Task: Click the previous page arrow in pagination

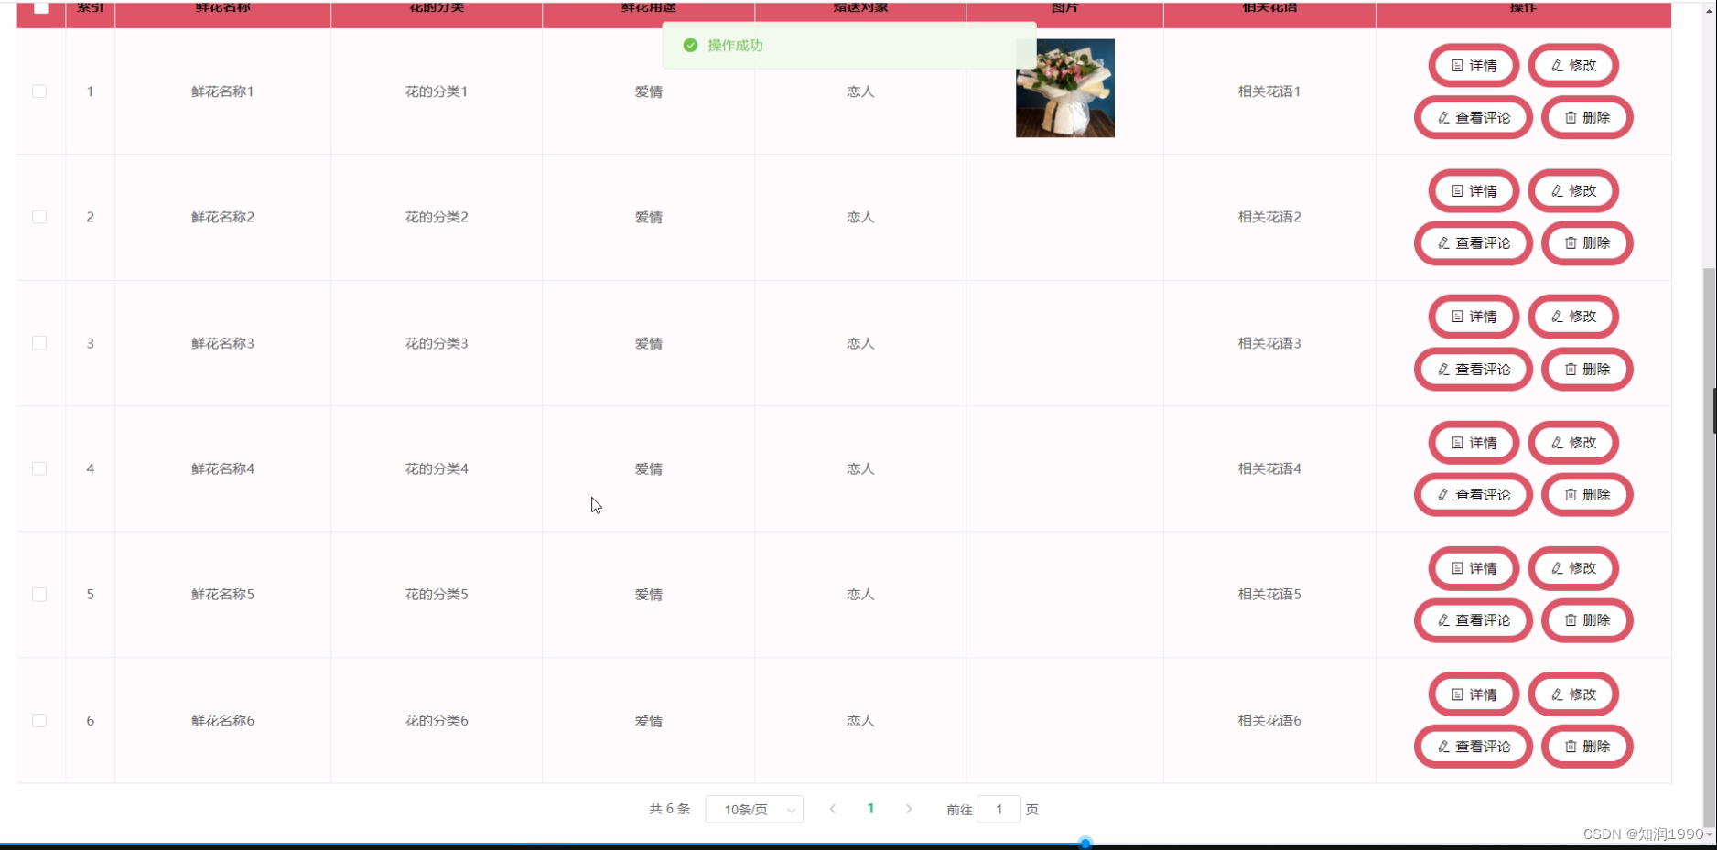Action: (832, 809)
